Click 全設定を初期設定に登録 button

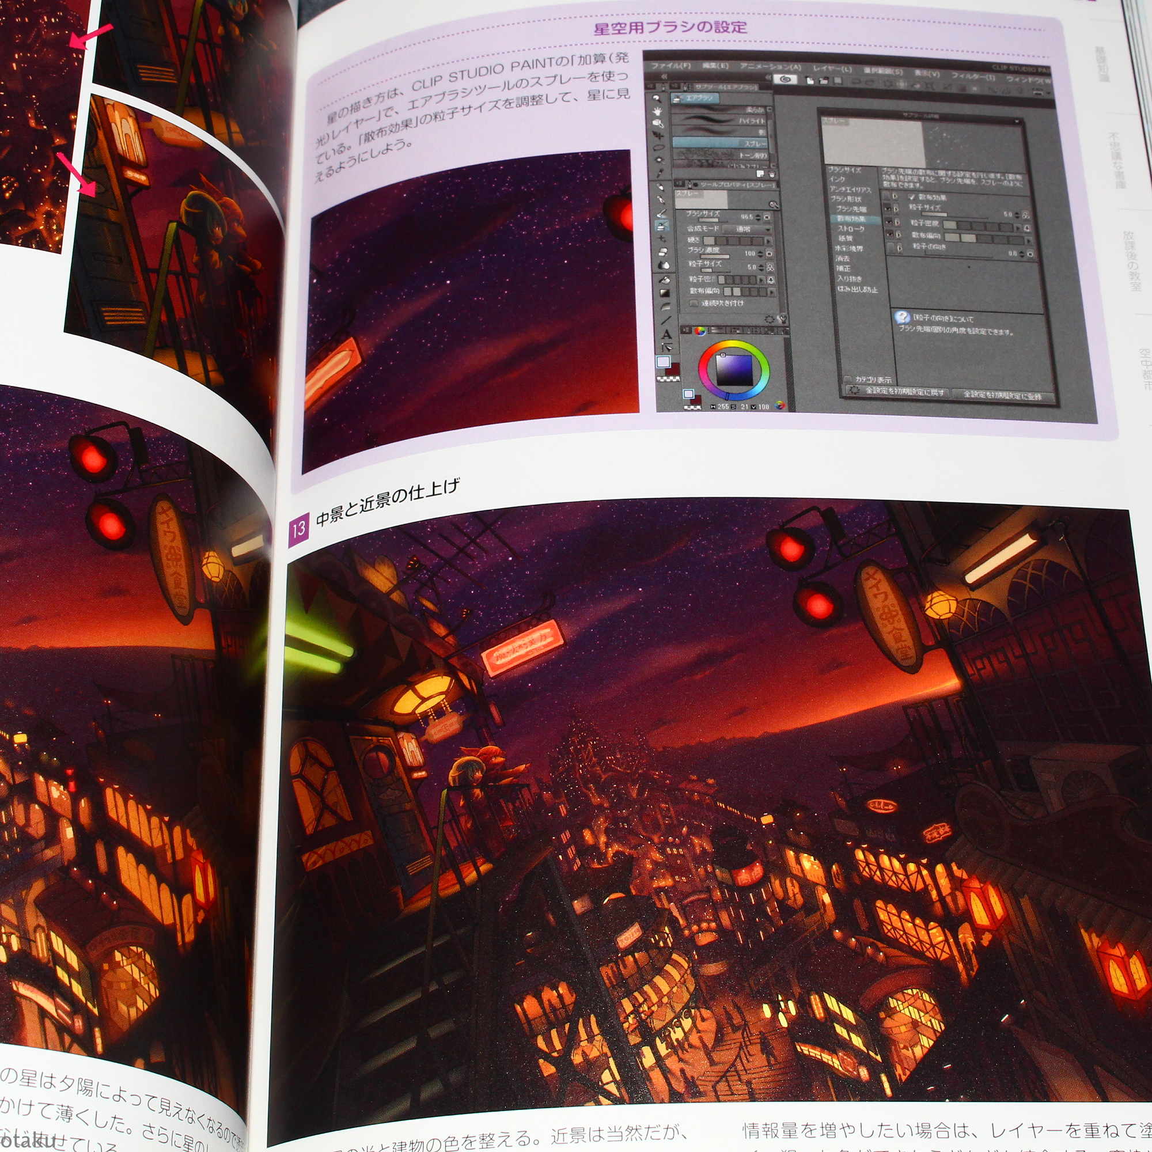[x=1004, y=396]
